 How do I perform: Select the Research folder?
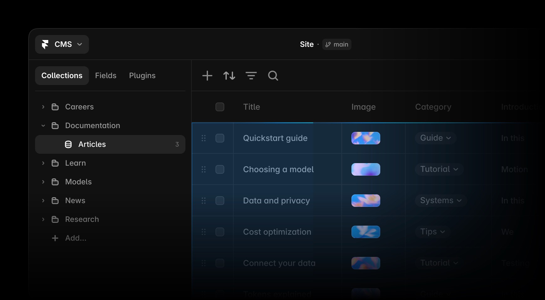pyautogui.click(x=110, y=219)
